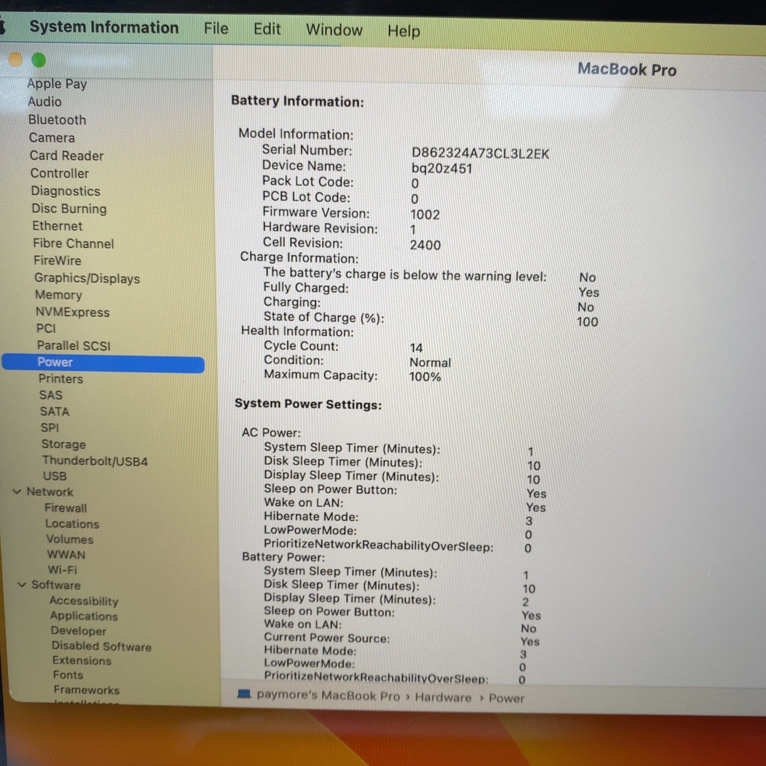766x766 pixels.
Task: Click the Maximum Capacity value 100%
Action: pyautogui.click(x=425, y=377)
